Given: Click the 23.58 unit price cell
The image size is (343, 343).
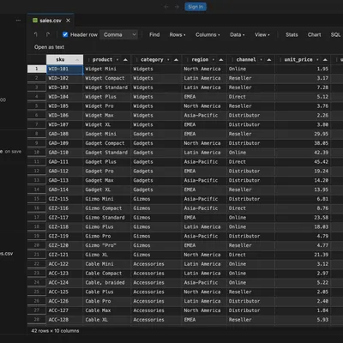Looking at the screenshot, I should [x=303, y=218].
